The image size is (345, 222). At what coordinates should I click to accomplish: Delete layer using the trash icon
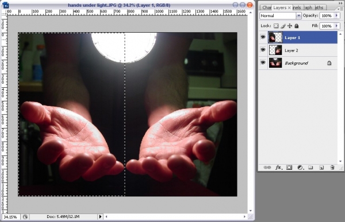coord(332,168)
